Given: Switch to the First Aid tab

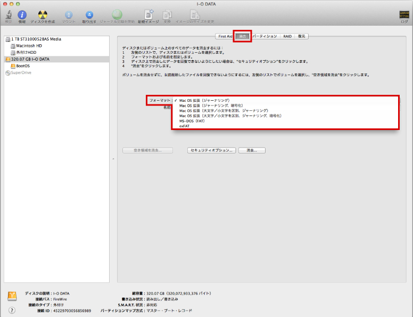Looking at the screenshot, I should click(225, 36).
